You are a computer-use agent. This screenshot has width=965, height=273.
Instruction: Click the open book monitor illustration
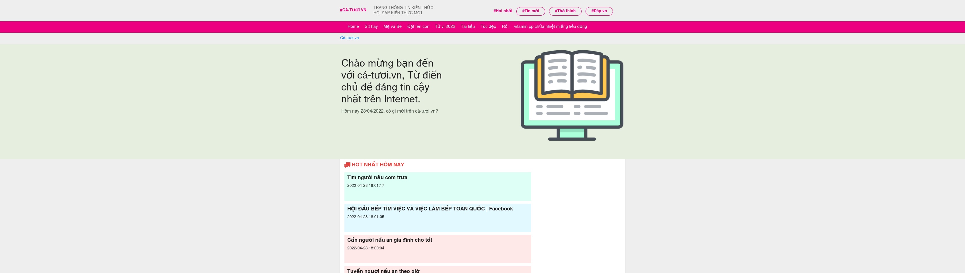pyautogui.click(x=572, y=95)
